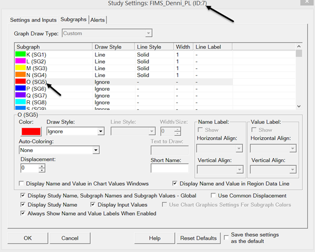Click the green K (SG1) color icon

click(x=21, y=54)
